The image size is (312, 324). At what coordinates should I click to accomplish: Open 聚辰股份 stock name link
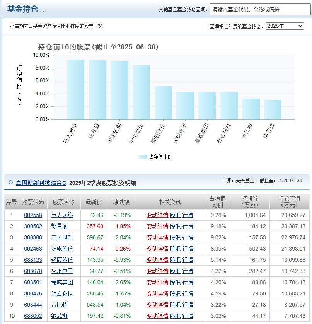tap(62, 260)
